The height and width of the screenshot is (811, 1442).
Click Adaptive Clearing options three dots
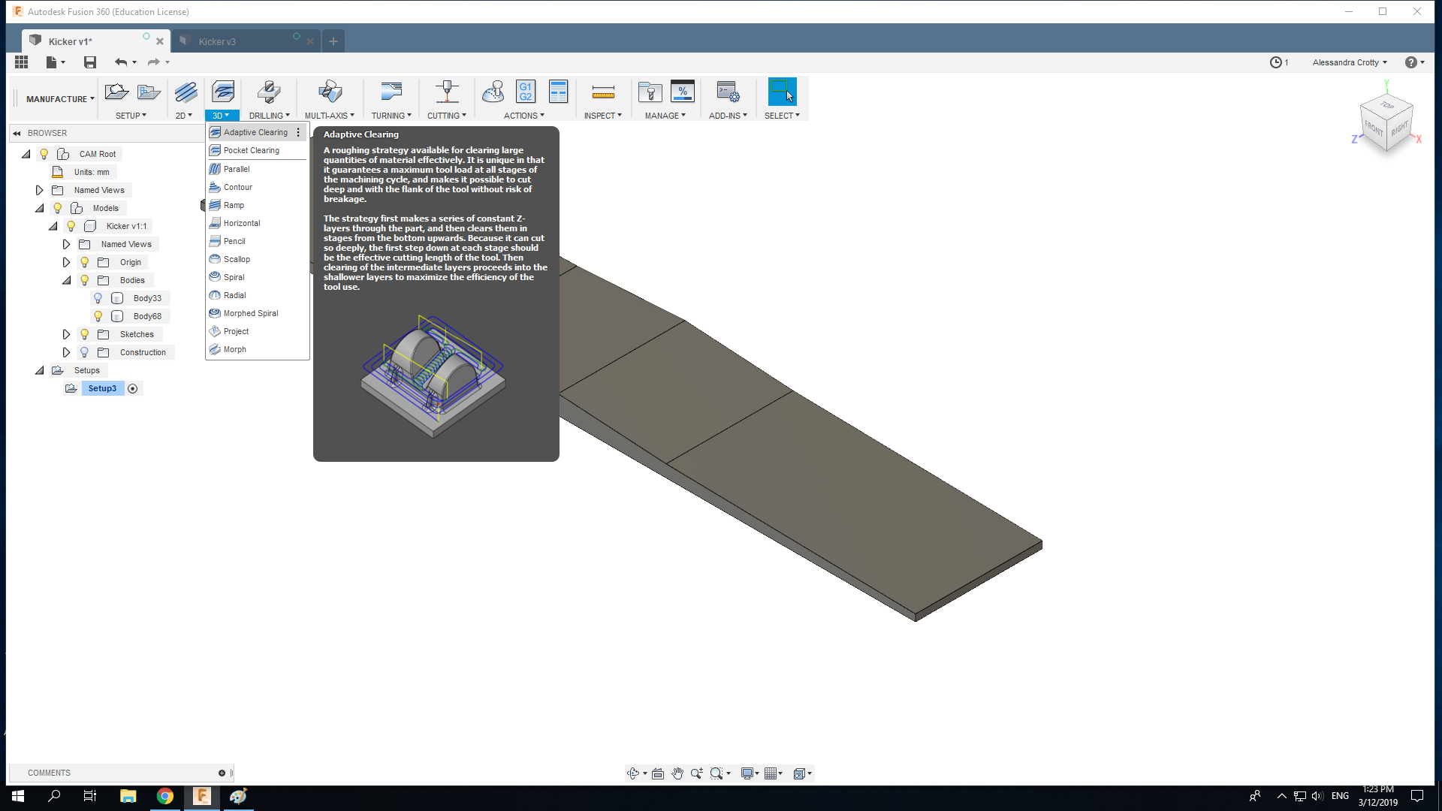point(298,132)
